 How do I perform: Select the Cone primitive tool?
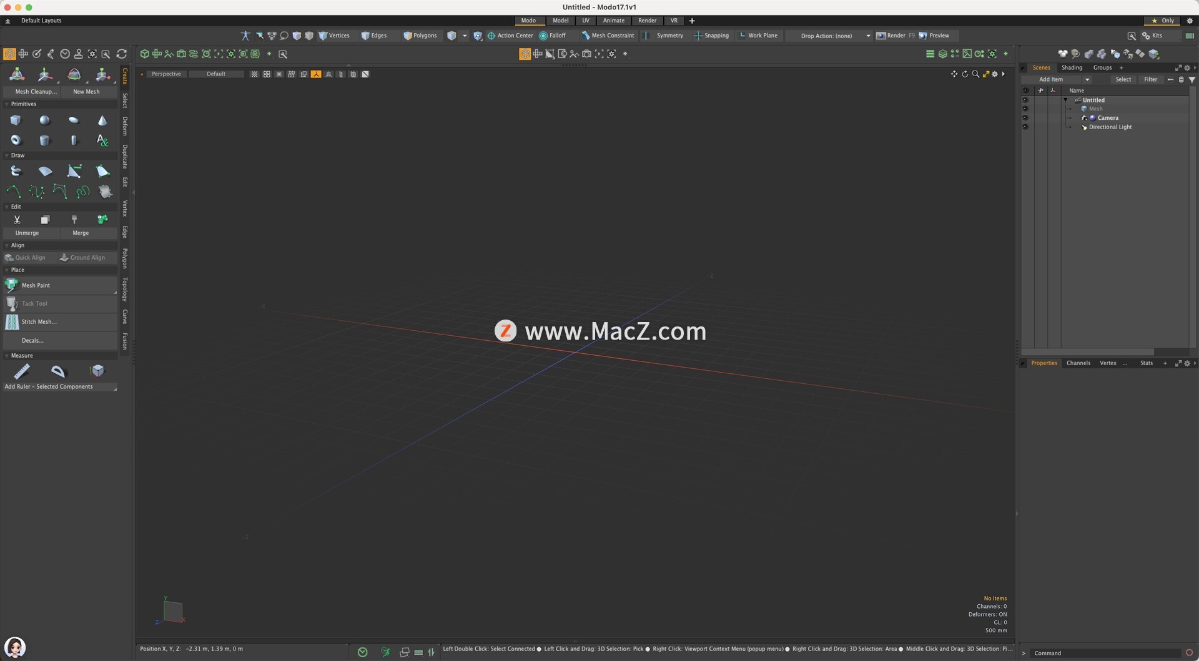[x=102, y=120]
